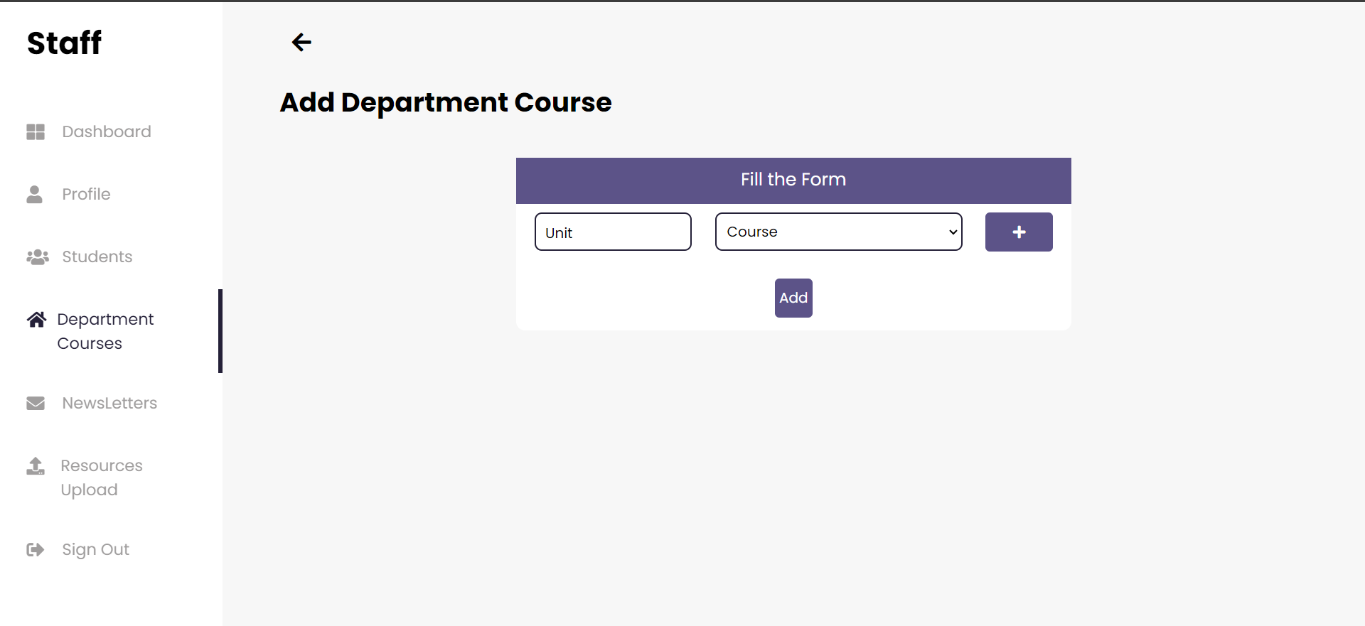Click the Dashboard grid icon
Screen dimensions: 1365x626
coord(35,131)
